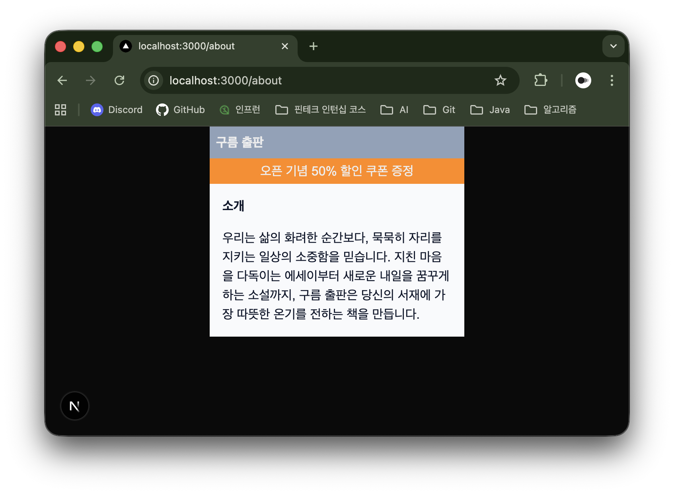Expand the 알고리즘 bookmark folder

550,110
